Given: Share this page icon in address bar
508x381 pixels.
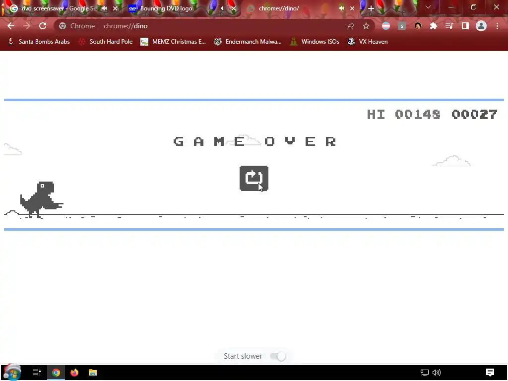Looking at the screenshot, I should (x=350, y=26).
